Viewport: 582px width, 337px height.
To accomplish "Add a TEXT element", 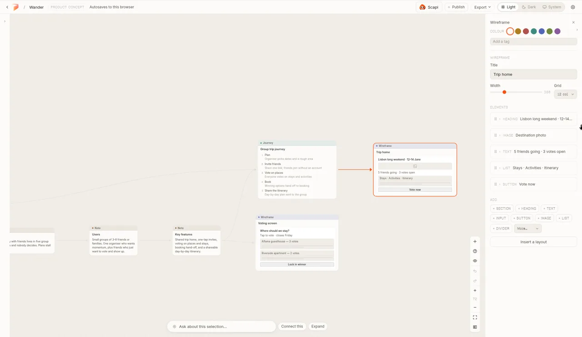I will (550, 209).
